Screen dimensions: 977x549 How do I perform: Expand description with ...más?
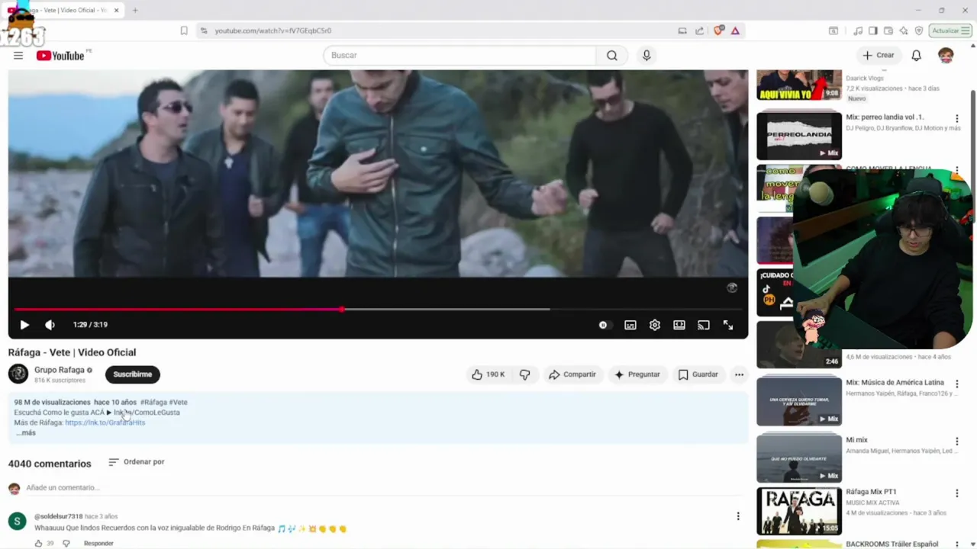point(26,432)
